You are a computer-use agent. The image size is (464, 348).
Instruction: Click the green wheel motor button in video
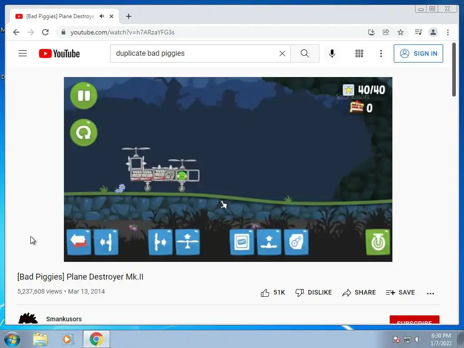378,242
